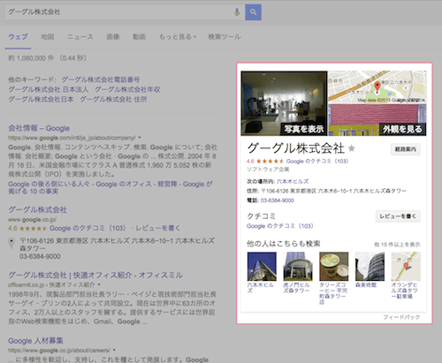This screenshot has width=442, height=363.
Task: Open related search グーグル株式会社 日本法人
Action: (x=49, y=89)
